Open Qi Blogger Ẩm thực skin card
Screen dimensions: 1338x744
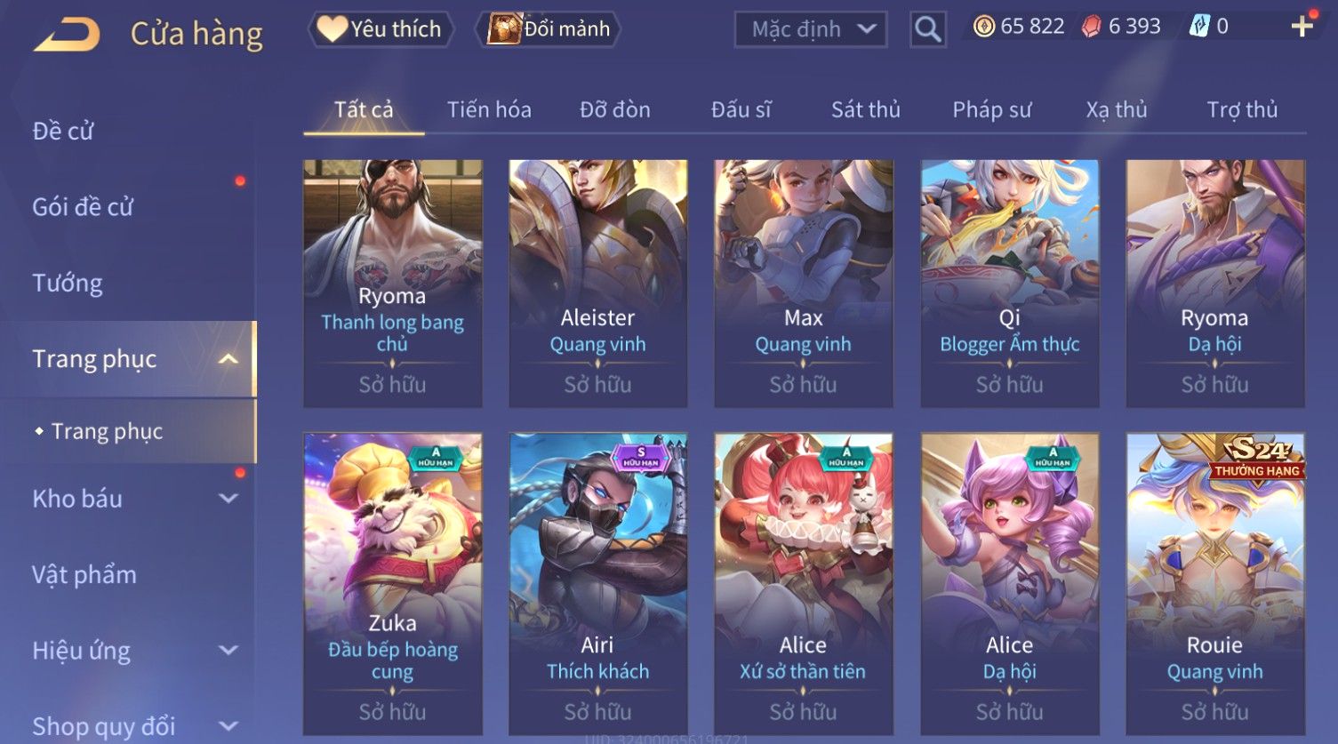click(1009, 284)
